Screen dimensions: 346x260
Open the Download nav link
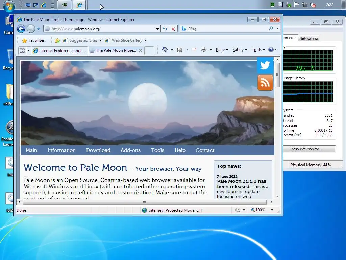click(98, 150)
